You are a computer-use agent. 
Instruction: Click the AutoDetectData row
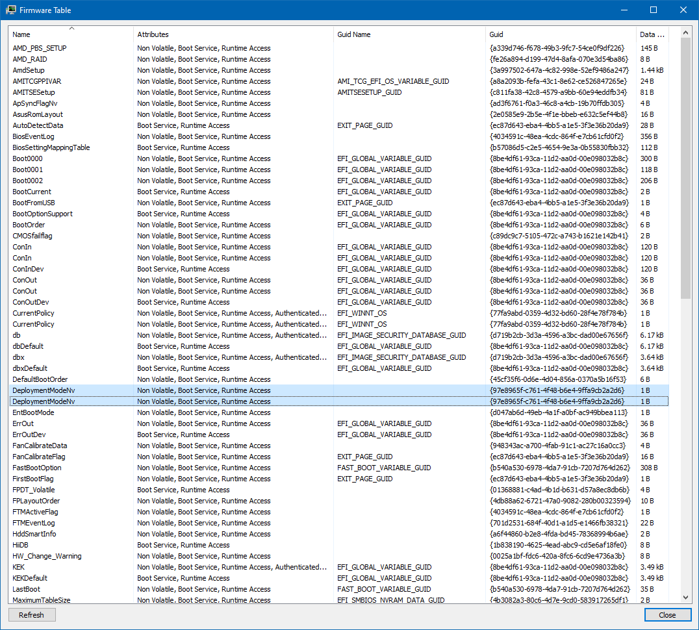[x=339, y=125]
